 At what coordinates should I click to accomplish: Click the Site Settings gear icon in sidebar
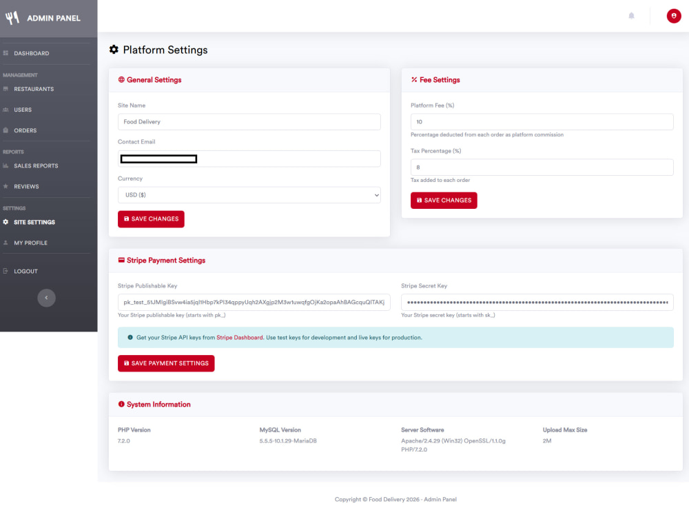(6, 222)
